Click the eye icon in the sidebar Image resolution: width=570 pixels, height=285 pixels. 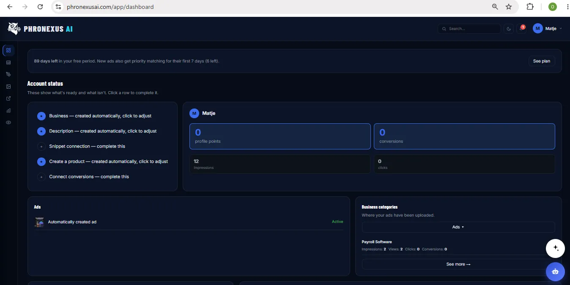coord(8,122)
